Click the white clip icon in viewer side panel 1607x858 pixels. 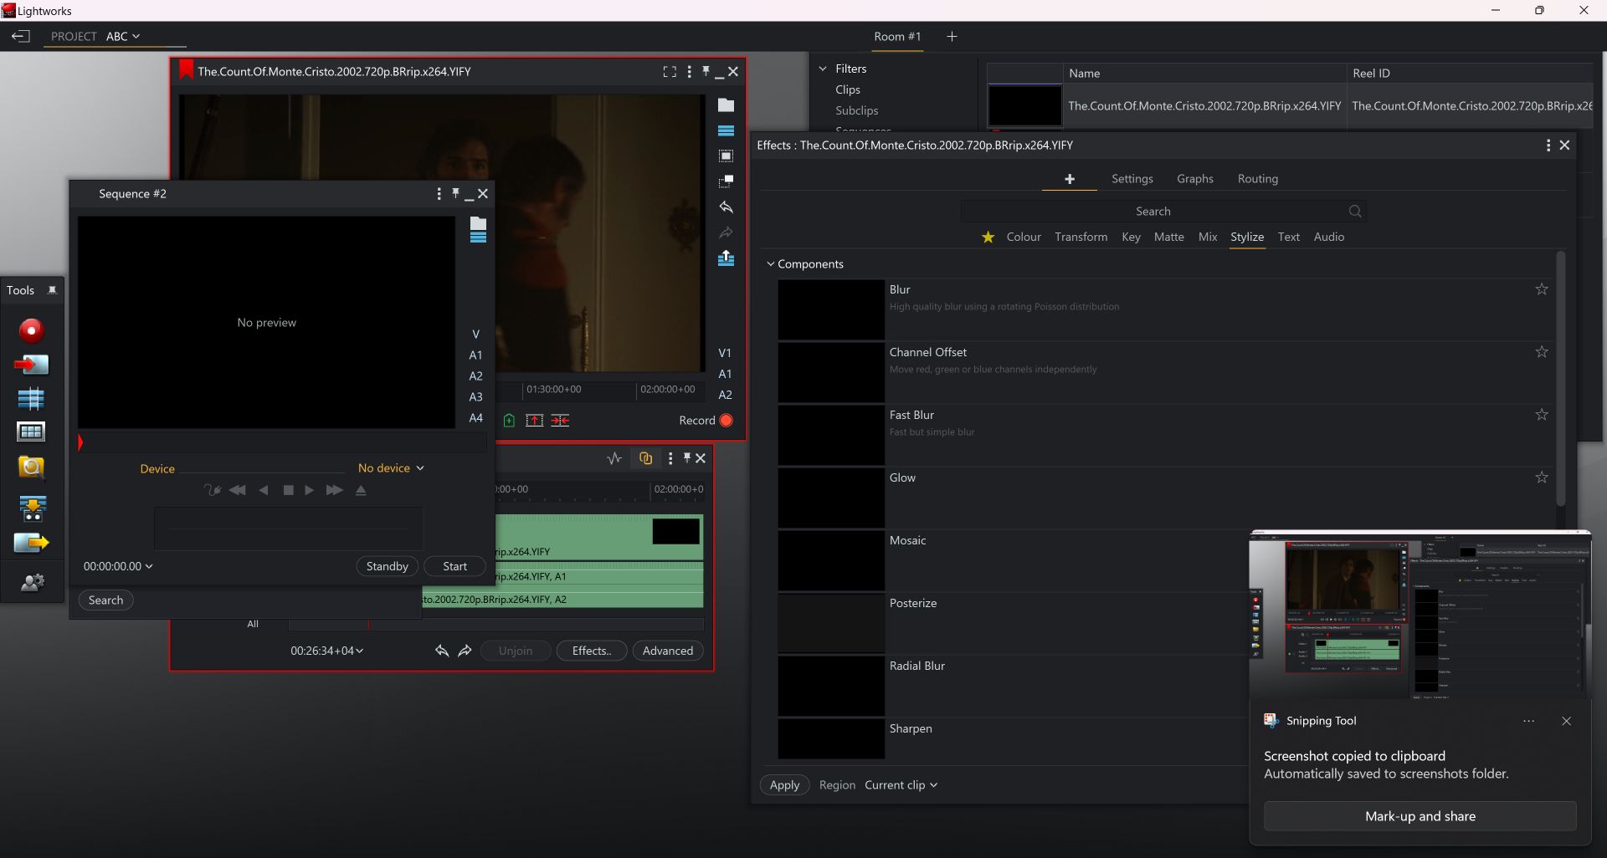point(726,105)
